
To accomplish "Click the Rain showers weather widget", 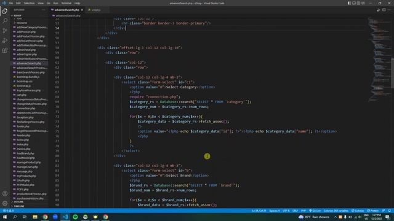I will (314, 217).
